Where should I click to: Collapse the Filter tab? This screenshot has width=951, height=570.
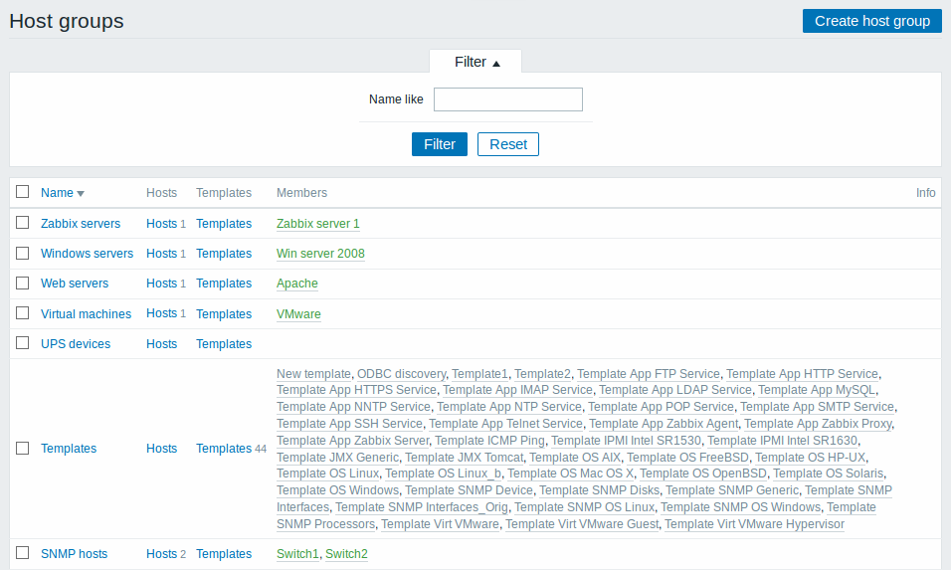coord(476,62)
